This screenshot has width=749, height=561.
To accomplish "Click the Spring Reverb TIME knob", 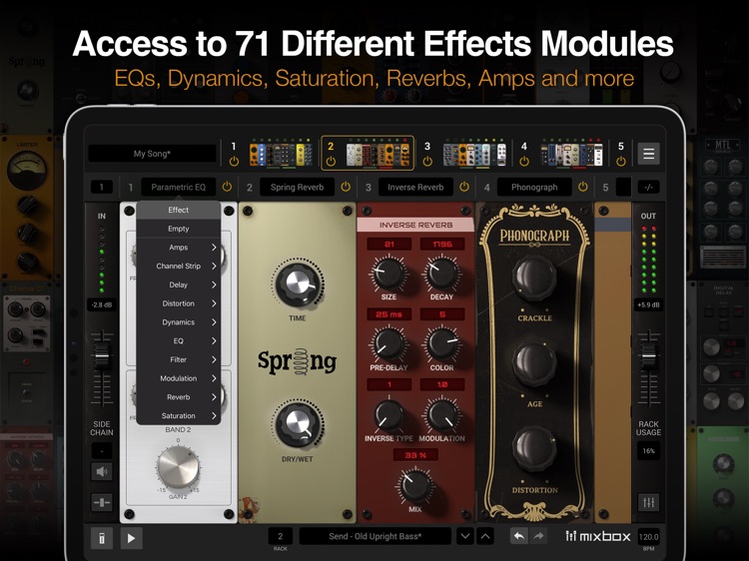I will click(298, 283).
